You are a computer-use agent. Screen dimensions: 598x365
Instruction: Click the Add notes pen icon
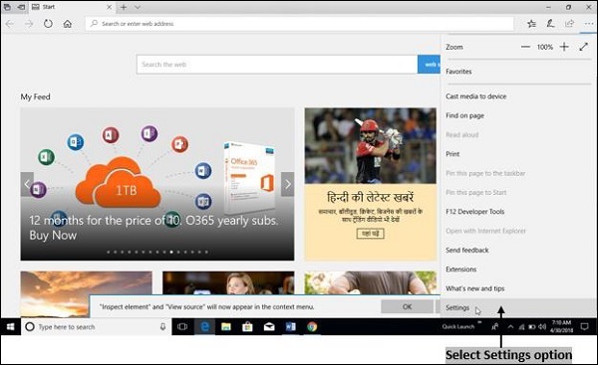point(550,24)
